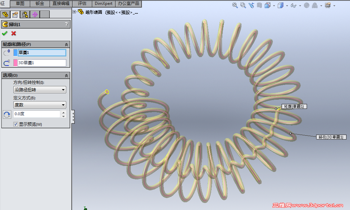Open 草图 tab
The height and width of the screenshot is (210, 350).
tap(20, 4)
